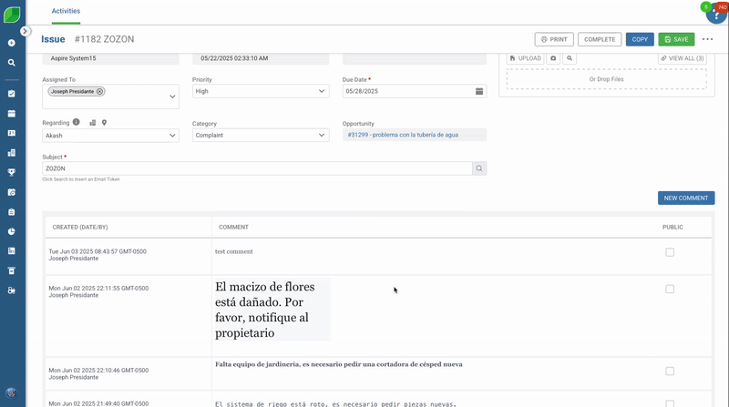
Task: Switch to the Activities tab
Action: (66, 11)
